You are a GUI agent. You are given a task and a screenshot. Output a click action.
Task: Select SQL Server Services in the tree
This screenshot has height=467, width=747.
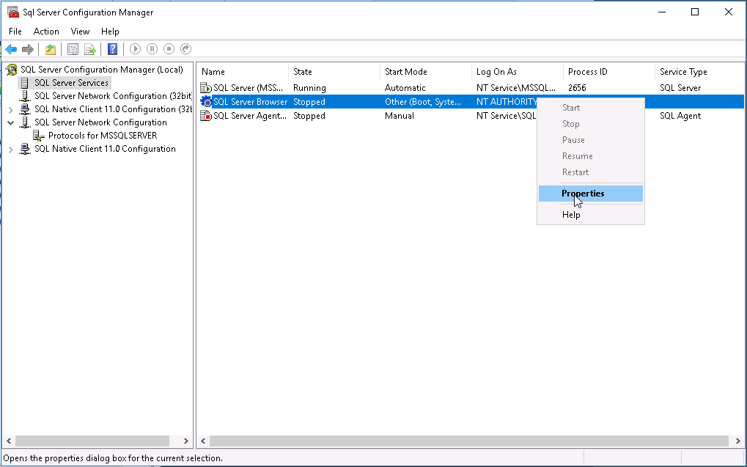[x=71, y=83]
